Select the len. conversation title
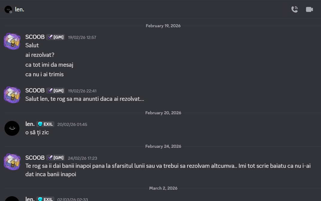 point(19,9)
